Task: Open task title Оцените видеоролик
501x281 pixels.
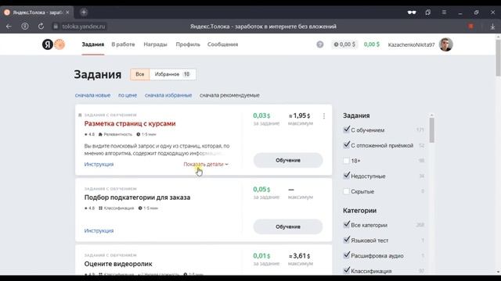Action: [x=118, y=264]
